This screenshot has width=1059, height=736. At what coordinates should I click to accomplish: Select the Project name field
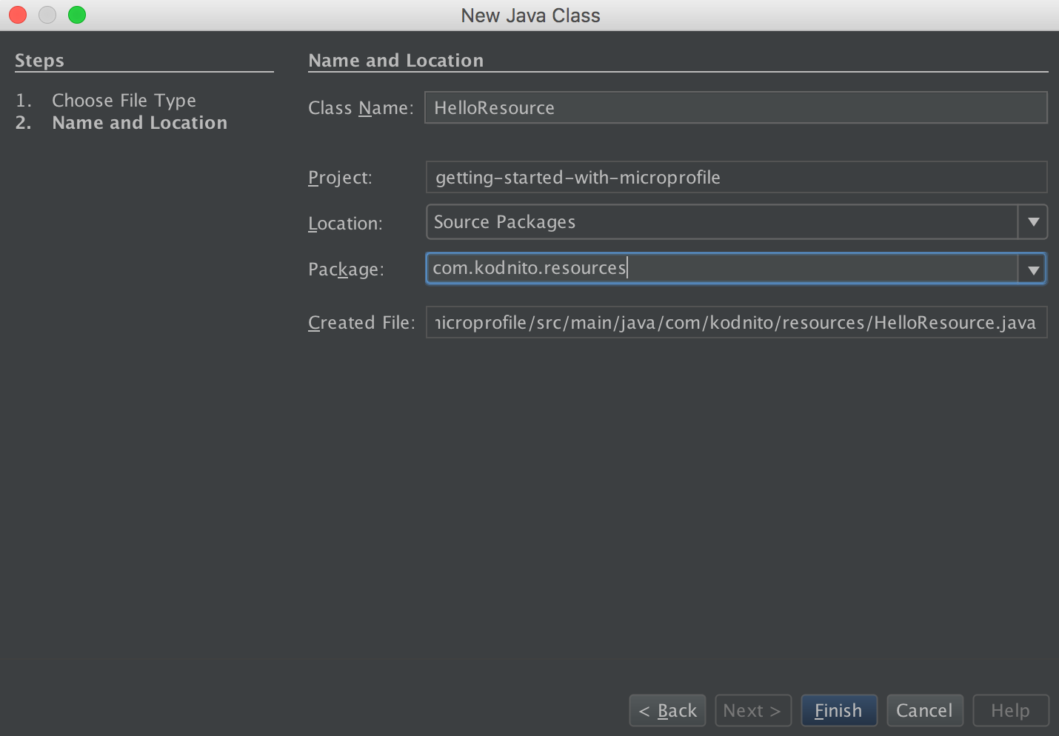point(735,178)
